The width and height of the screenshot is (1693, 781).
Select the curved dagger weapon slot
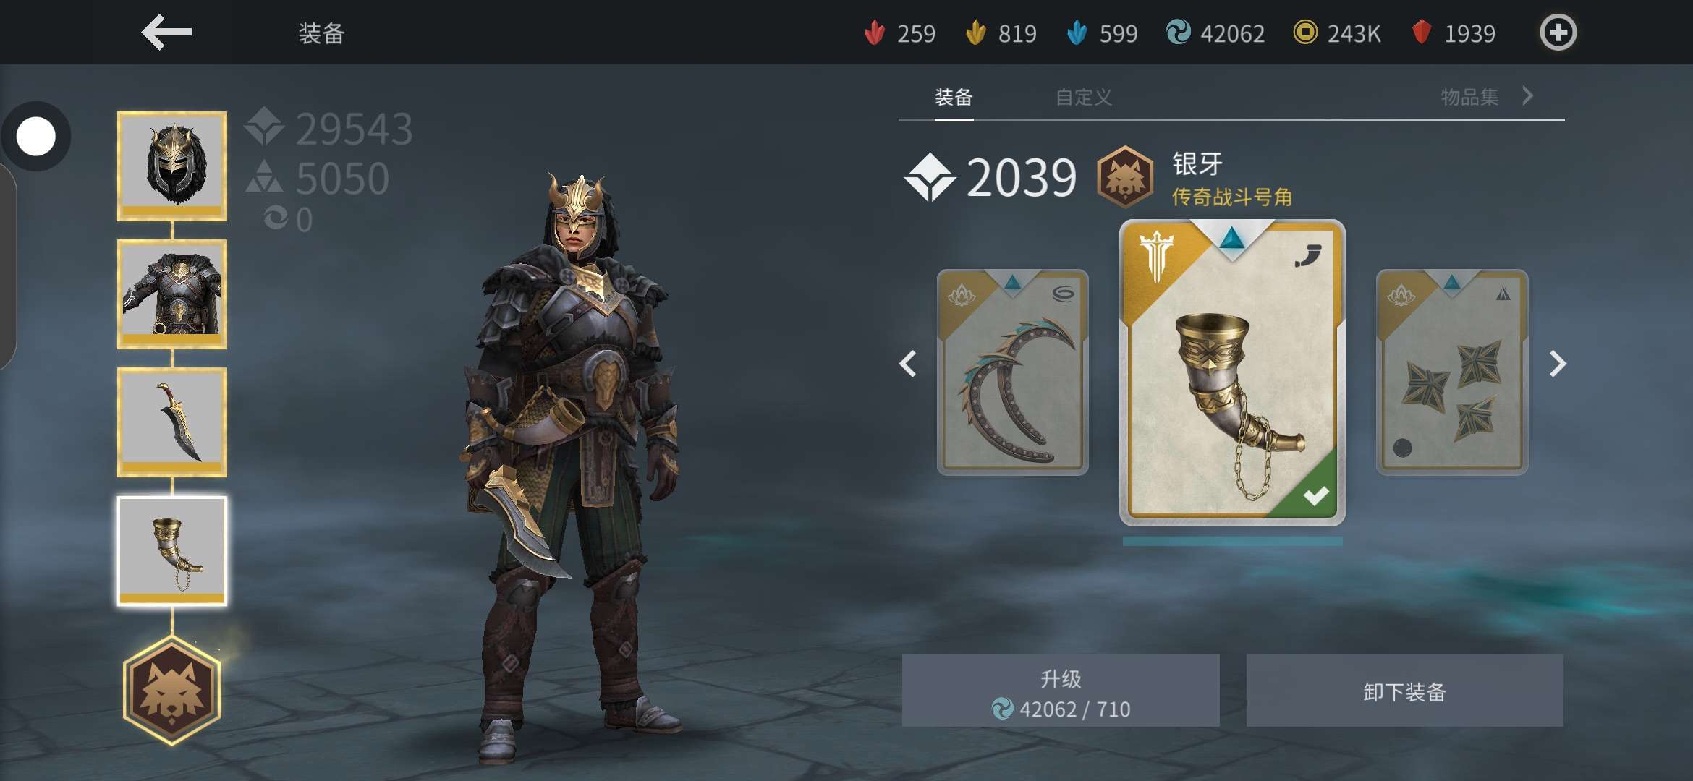(x=172, y=422)
